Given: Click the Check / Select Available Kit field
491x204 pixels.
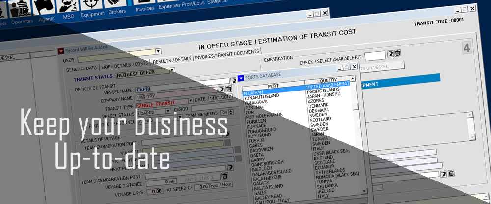Looking at the screenshot, I should 375,56.
